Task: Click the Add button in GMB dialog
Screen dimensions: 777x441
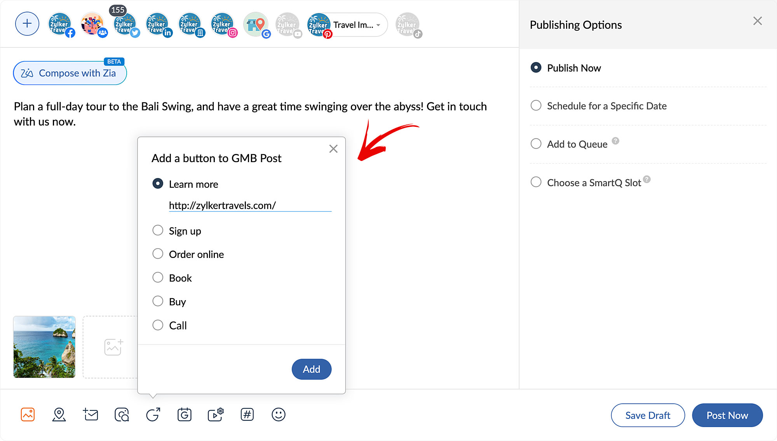Action: [x=311, y=368]
